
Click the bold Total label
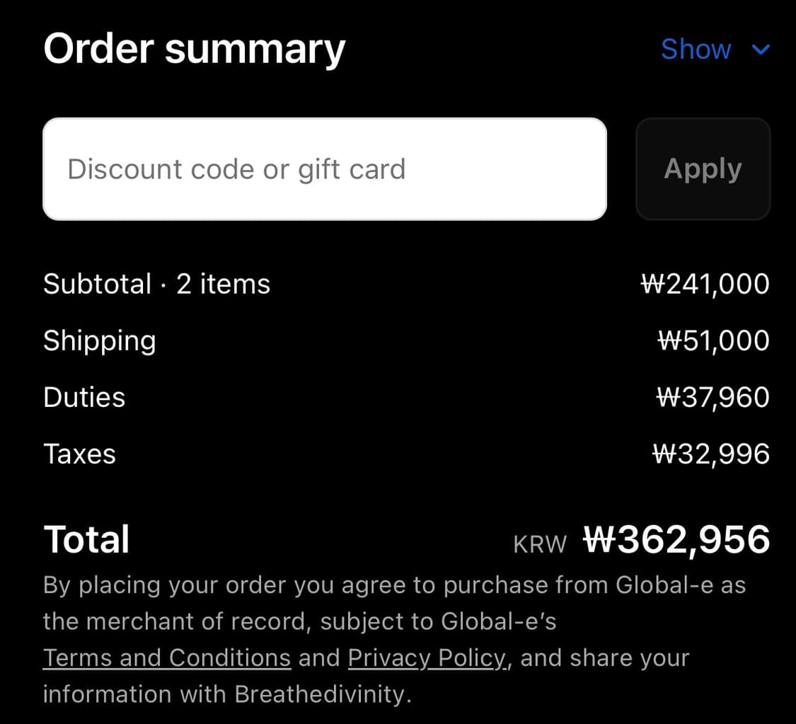point(86,539)
